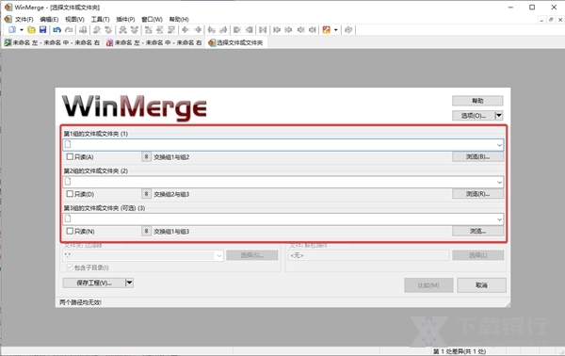Click the 保存工程(V)... button
565x356 pixels.
(94, 283)
